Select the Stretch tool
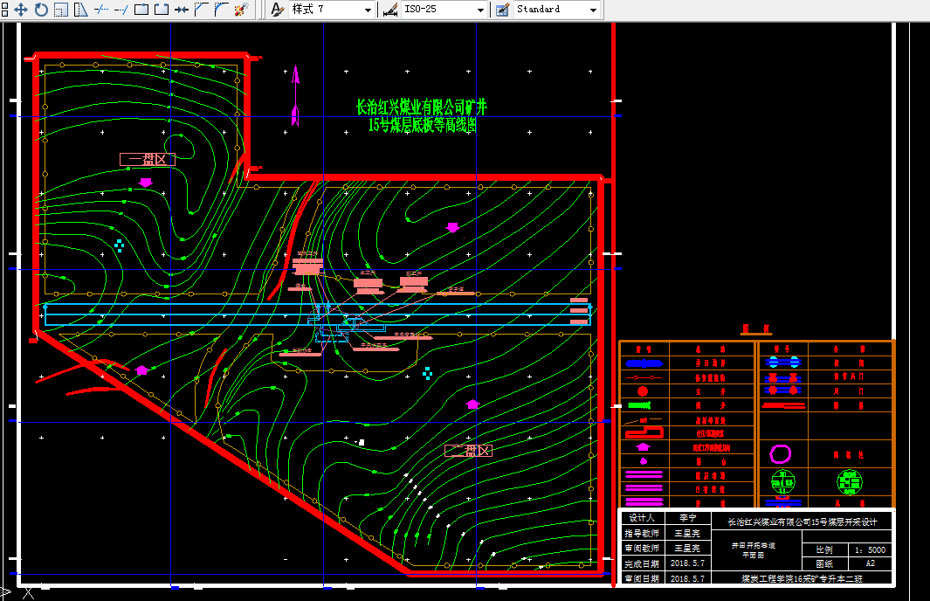930x601 pixels. (80, 10)
